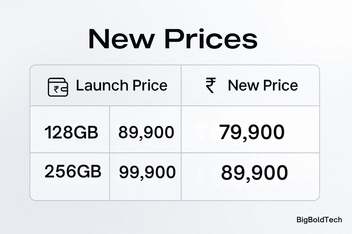Click the BigBoldTech watermark
352x234 pixels.
pos(319,220)
